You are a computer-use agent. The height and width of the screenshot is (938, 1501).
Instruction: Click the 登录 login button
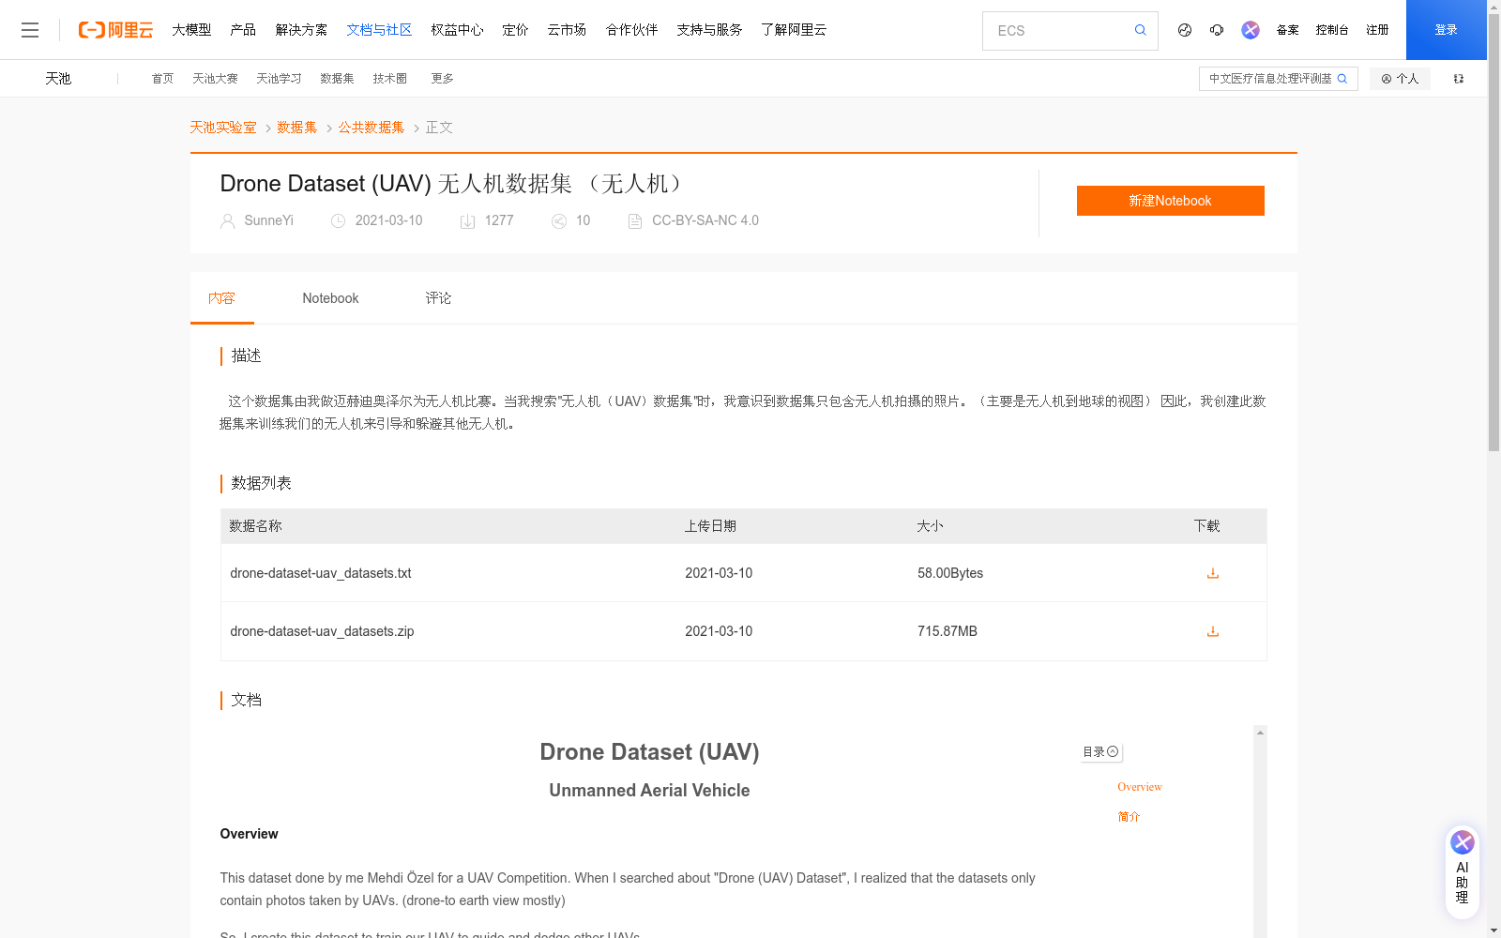pyautogui.click(x=1447, y=30)
